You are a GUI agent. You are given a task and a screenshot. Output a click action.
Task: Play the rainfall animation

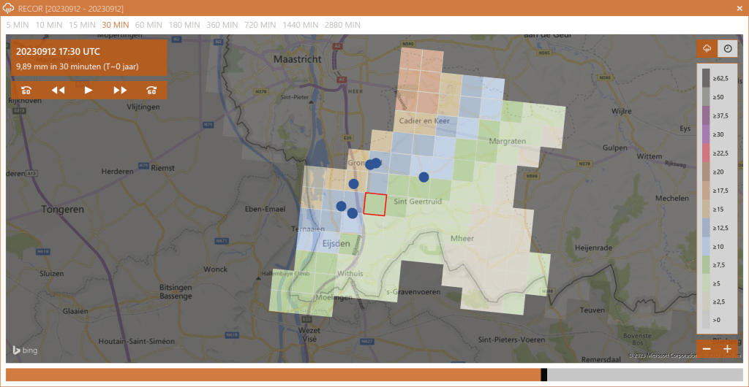tap(89, 90)
